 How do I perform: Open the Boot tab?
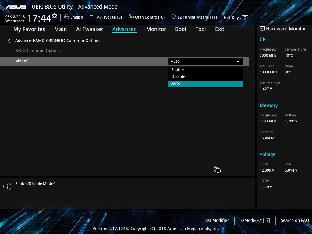pos(181,29)
